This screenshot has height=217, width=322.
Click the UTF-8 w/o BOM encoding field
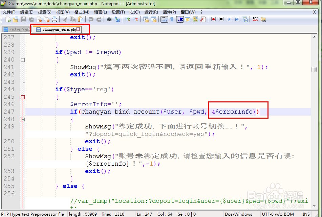(x=278, y=214)
